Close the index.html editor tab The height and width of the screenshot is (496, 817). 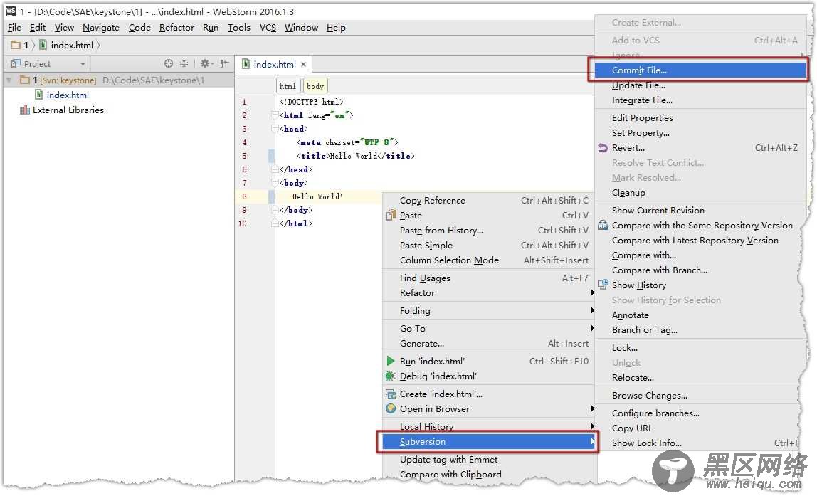tap(303, 65)
